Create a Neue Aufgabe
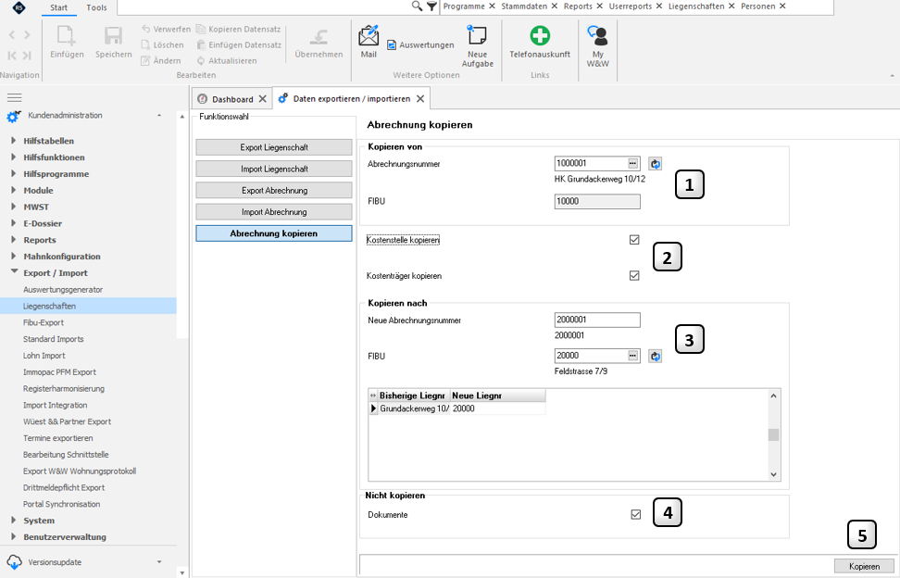This screenshot has width=900, height=578. point(477,35)
